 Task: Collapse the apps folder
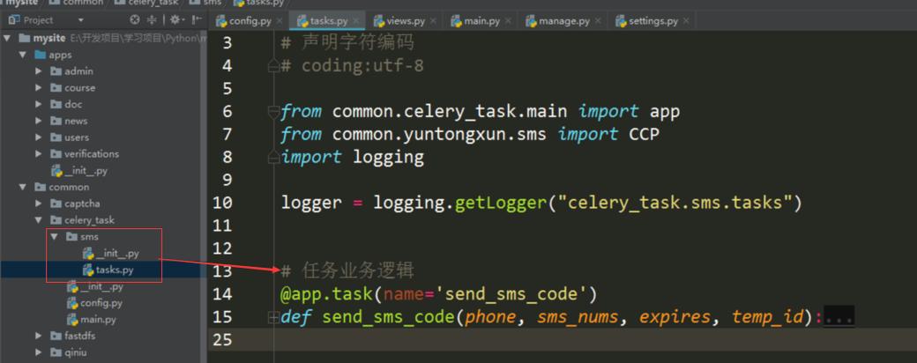point(23,55)
